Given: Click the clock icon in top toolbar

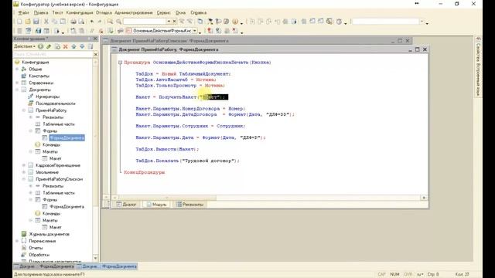Looking at the screenshot, I should (x=339, y=22).
